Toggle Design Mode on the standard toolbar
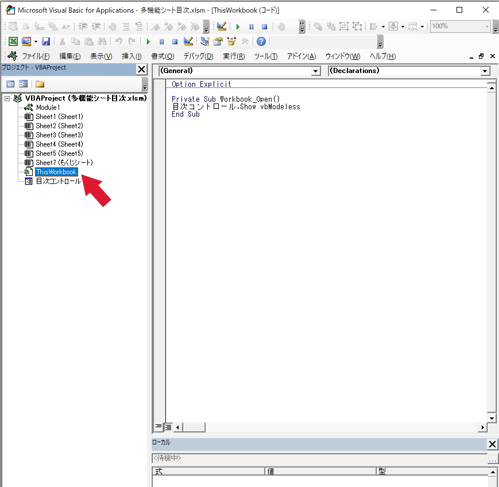The width and height of the screenshot is (499, 487). coord(188,41)
